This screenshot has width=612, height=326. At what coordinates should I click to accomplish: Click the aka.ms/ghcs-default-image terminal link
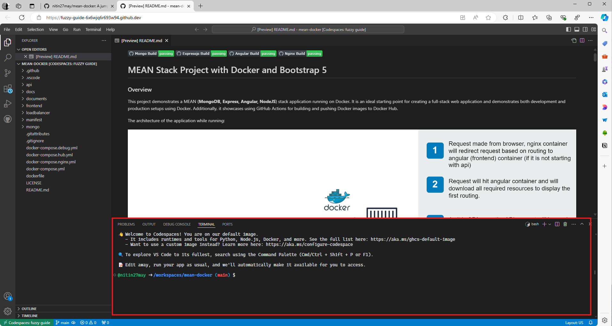click(x=413, y=239)
